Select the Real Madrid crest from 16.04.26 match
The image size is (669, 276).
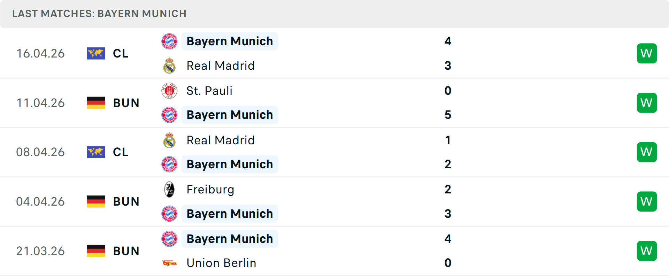[x=169, y=66]
